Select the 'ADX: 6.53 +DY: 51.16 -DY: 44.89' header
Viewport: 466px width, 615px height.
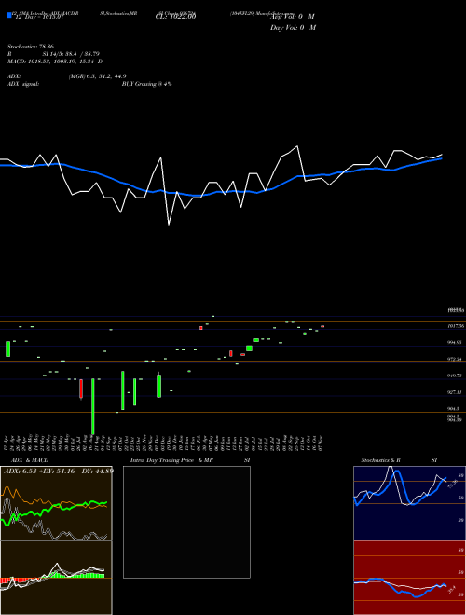click(x=59, y=471)
